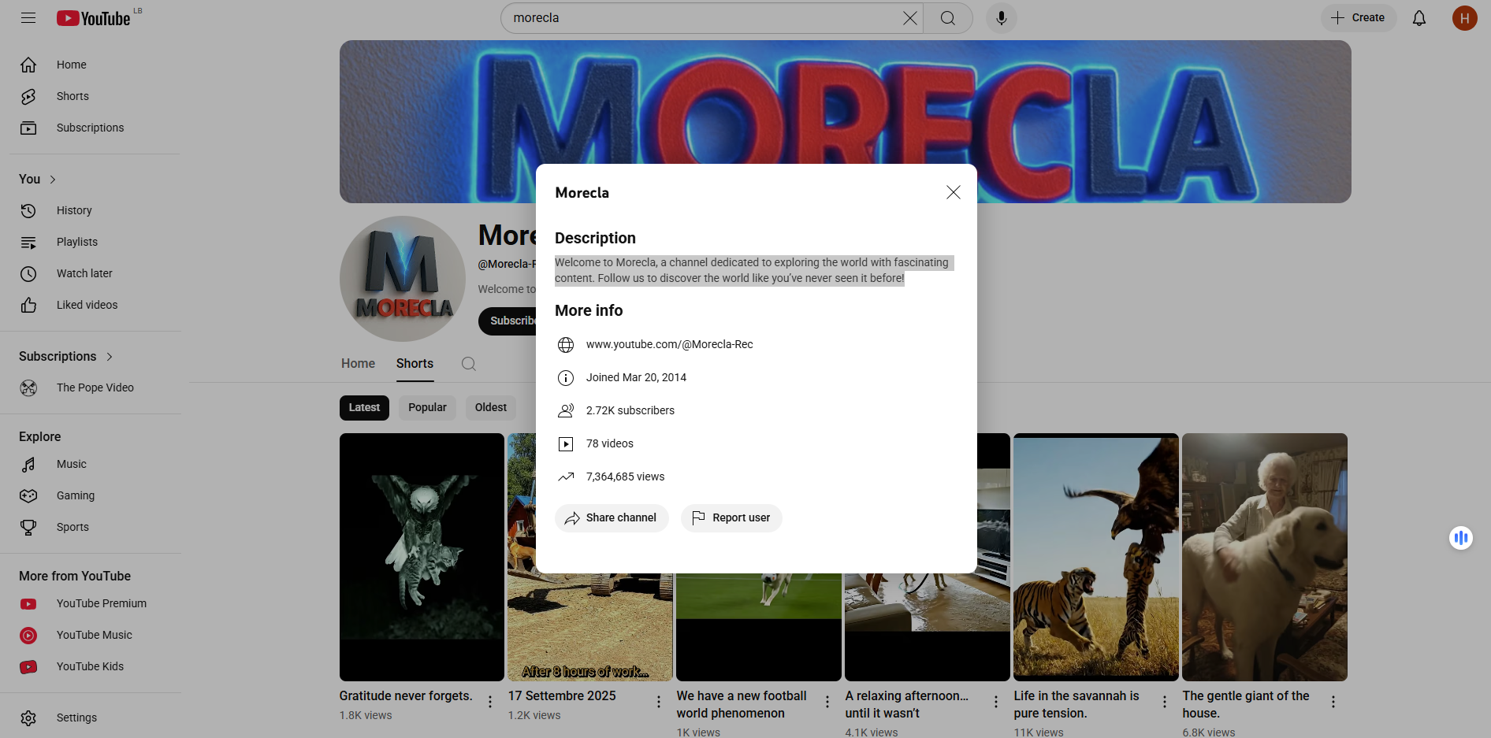
Task: Select the channel Shorts tab
Action: click(415, 363)
